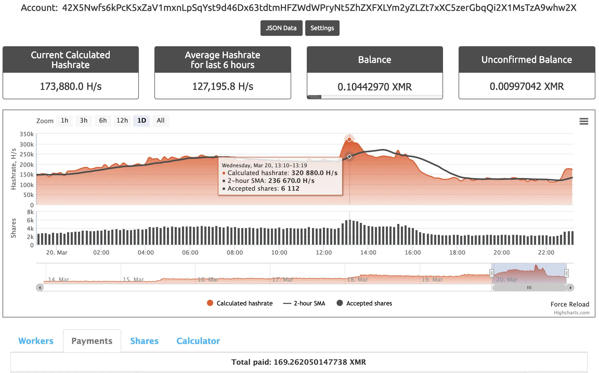Click the navigator left range handle

click(491, 273)
